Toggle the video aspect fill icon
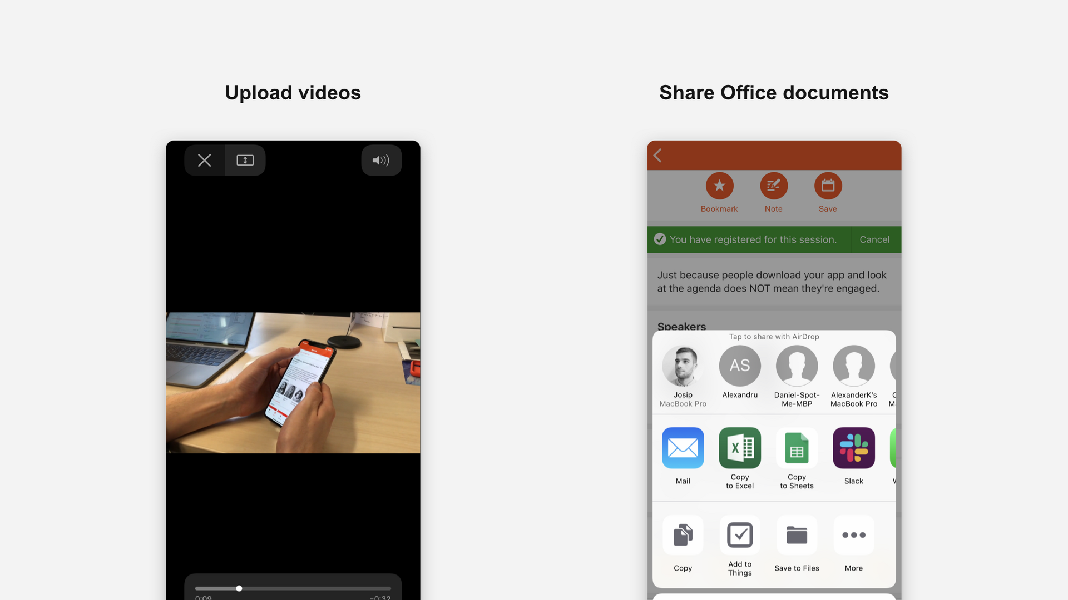The image size is (1068, 600). pos(245,161)
